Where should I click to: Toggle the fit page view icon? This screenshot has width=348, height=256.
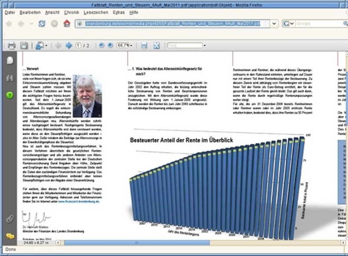[x=157, y=46]
